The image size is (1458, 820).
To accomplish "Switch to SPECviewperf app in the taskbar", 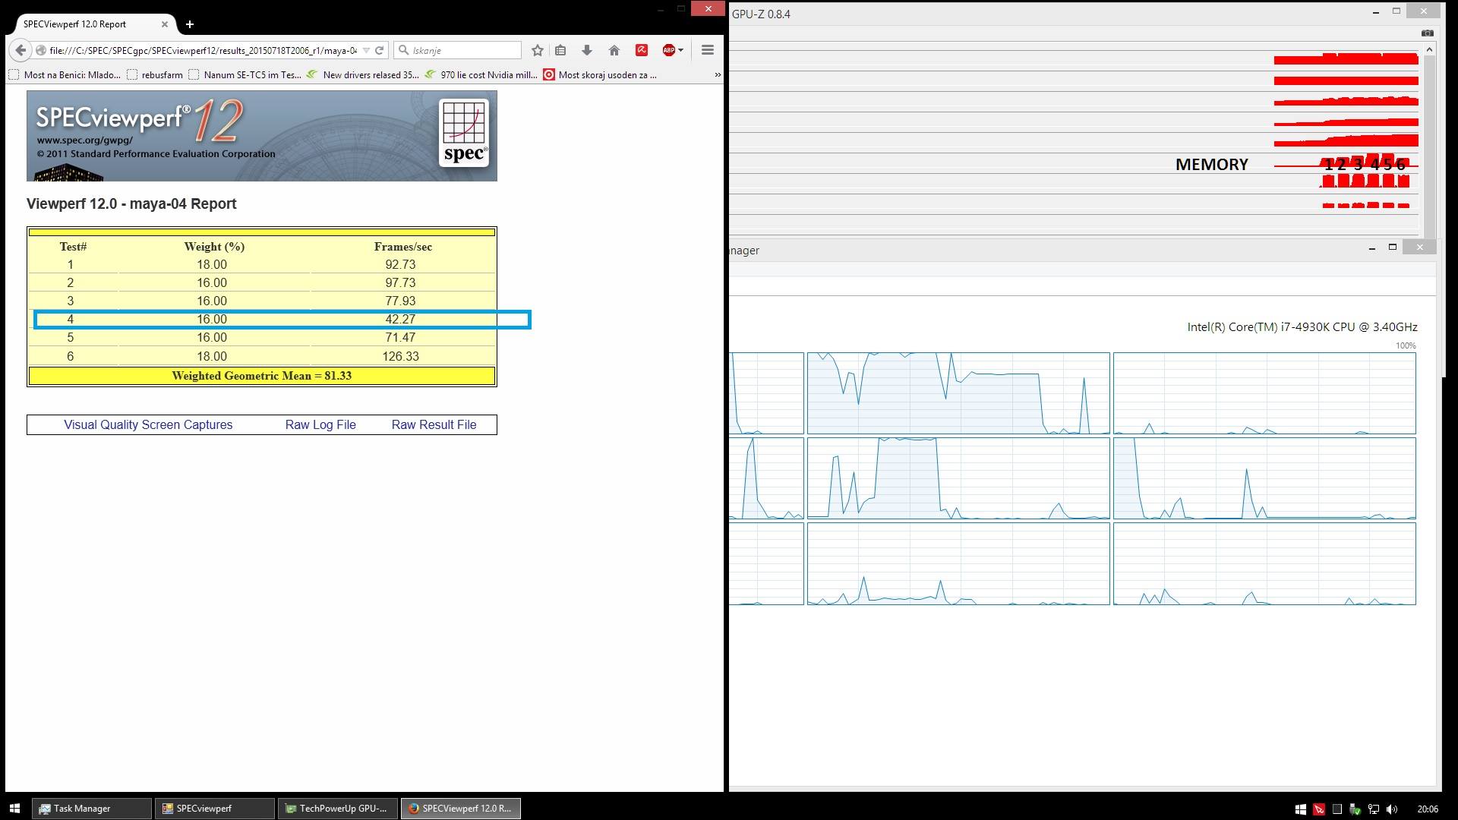I will (x=214, y=809).
